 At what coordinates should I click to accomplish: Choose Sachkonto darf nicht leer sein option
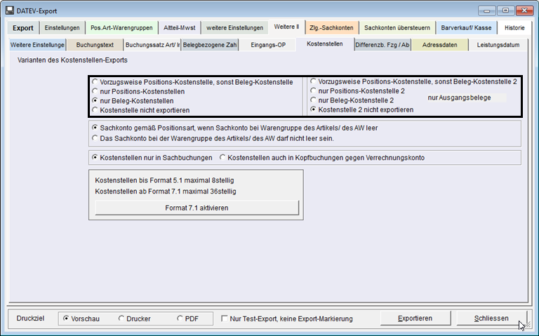pyautogui.click(x=213, y=138)
